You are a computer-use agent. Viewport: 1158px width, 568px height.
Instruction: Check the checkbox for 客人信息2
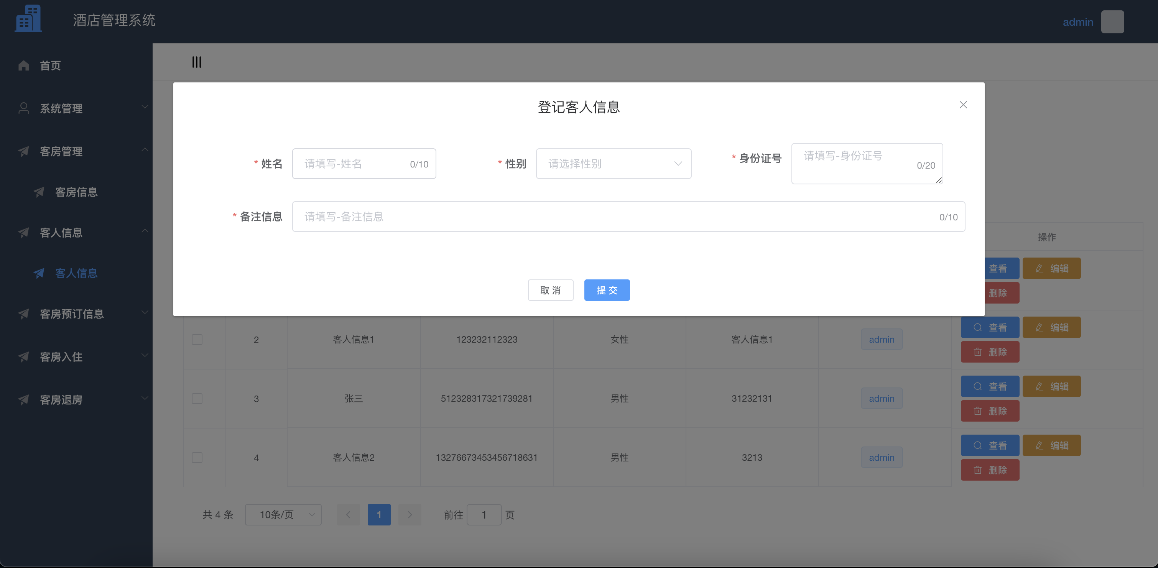point(197,458)
